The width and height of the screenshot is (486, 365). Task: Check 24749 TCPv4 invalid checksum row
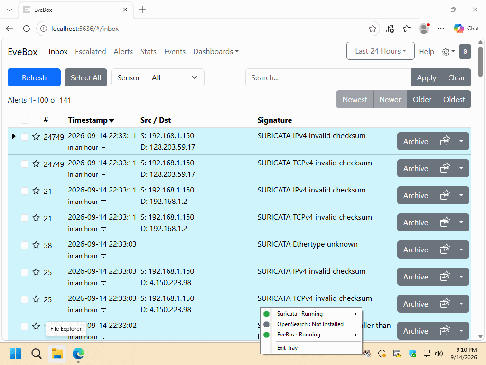(25, 163)
